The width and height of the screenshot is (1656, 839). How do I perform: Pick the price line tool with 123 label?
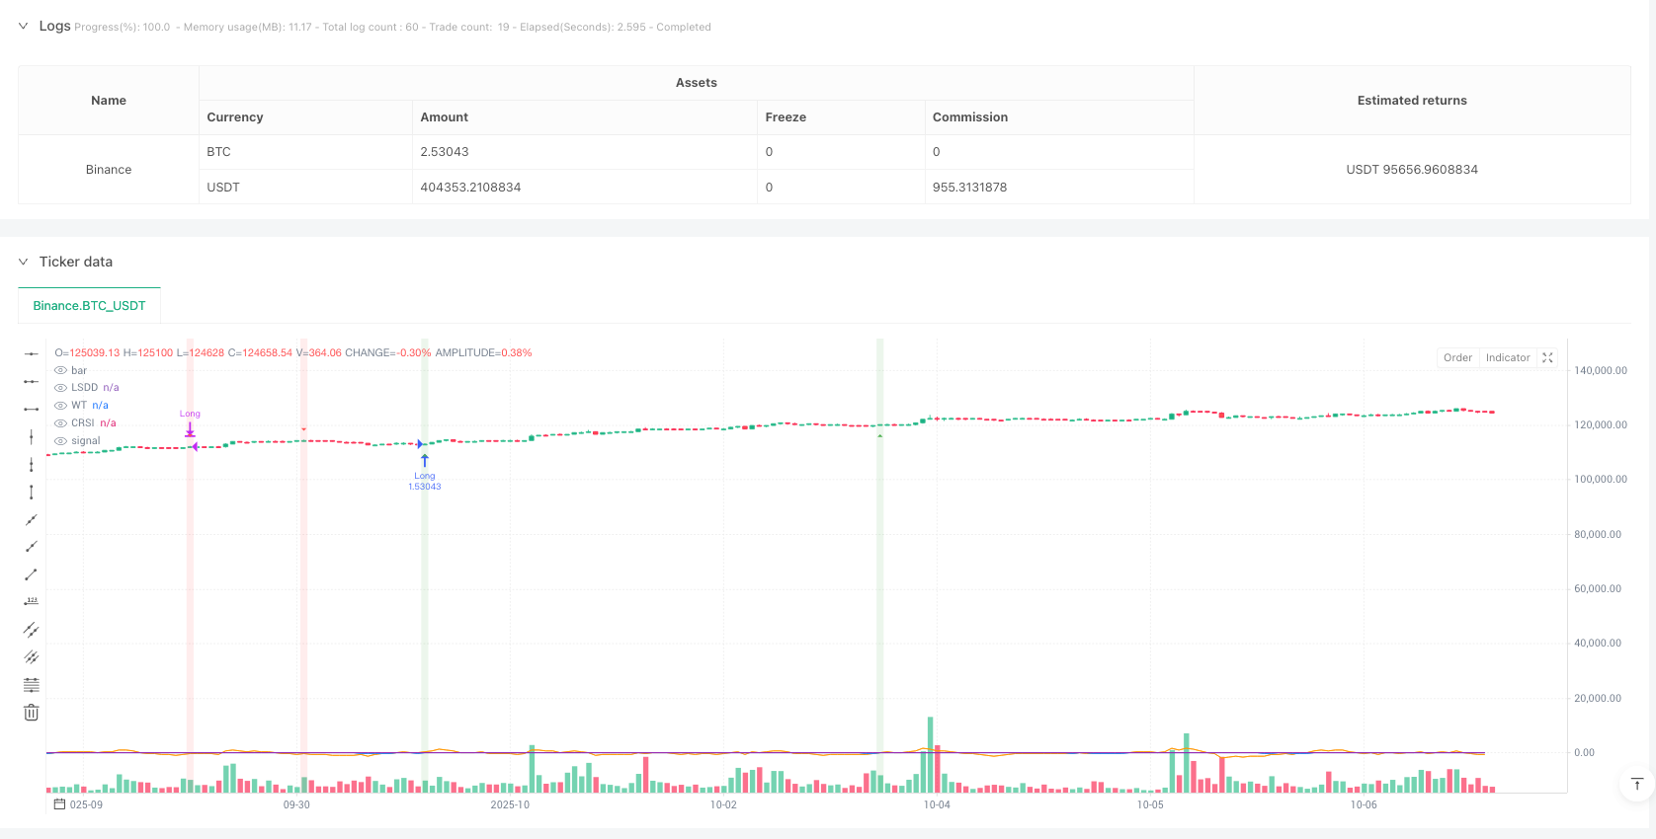coord(32,602)
